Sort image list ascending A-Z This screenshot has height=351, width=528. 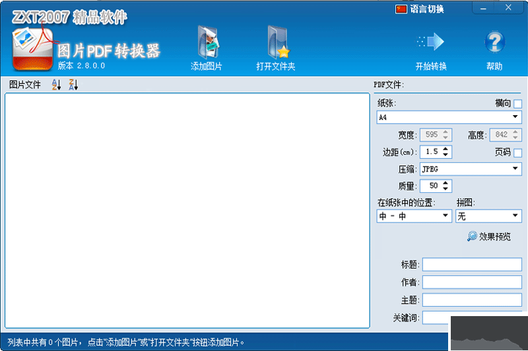(56, 85)
